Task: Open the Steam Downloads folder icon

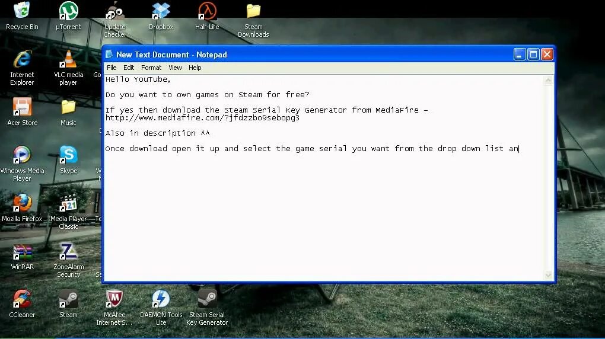Action: click(x=253, y=20)
